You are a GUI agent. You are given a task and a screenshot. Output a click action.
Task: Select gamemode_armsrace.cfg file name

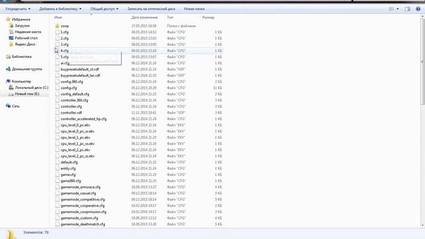80,187
